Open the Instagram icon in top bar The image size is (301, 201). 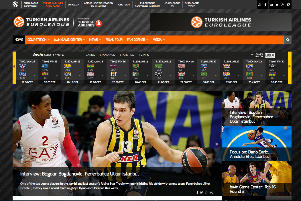[289, 5]
